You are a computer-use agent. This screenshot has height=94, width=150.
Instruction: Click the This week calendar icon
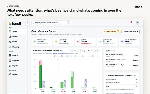pyautogui.click(x=107, y=51)
